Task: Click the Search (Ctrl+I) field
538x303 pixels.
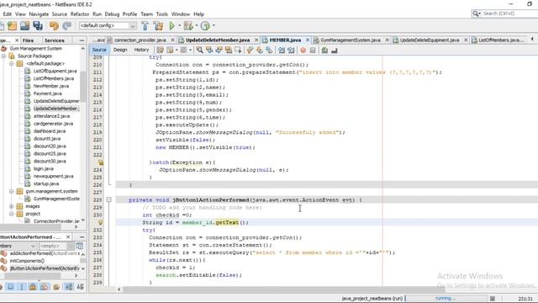Action: (504, 13)
